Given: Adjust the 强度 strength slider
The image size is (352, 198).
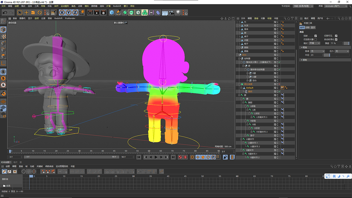Looking at the screenshot, I should (x=347, y=43).
